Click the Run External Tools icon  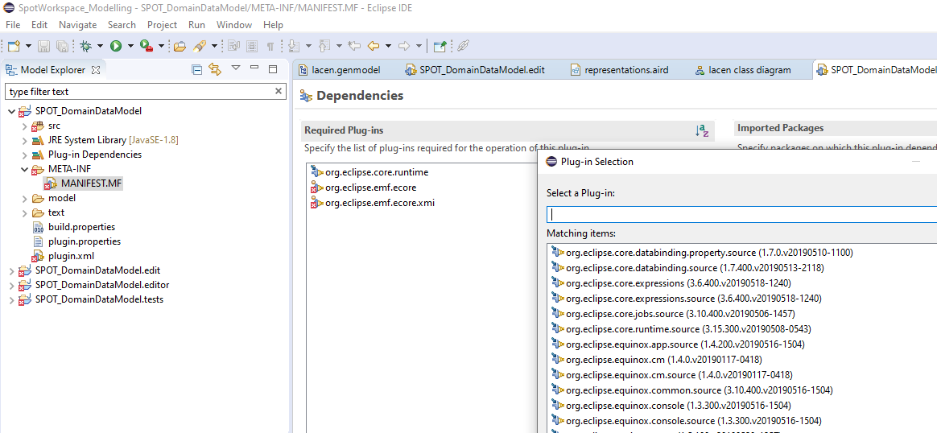coord(147,46)
